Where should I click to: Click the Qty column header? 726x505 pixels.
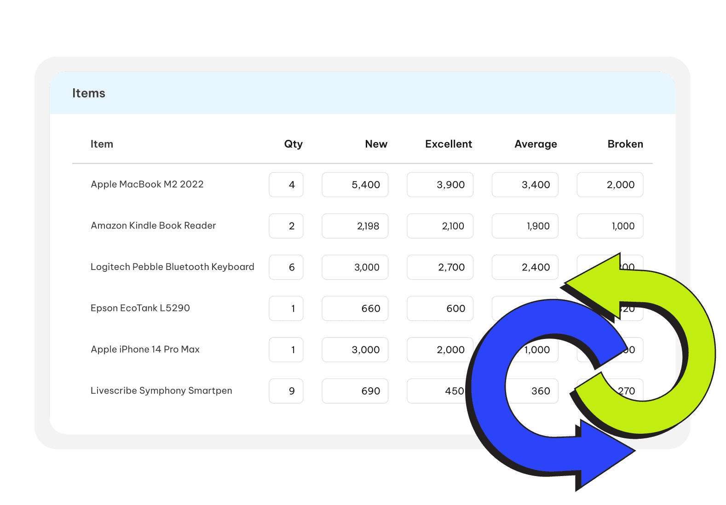[294, 144]
